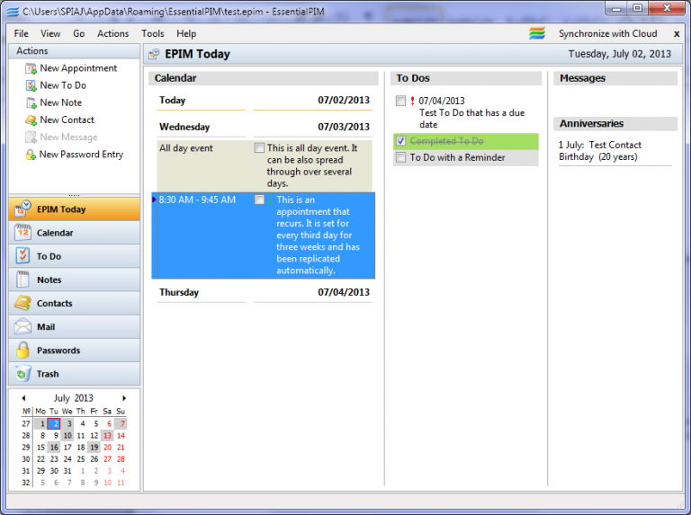Image resolution: width=691 pixels, height=515 pixels.
Task: Select July 16 in the mini calendar
Action: pos(54,447)
